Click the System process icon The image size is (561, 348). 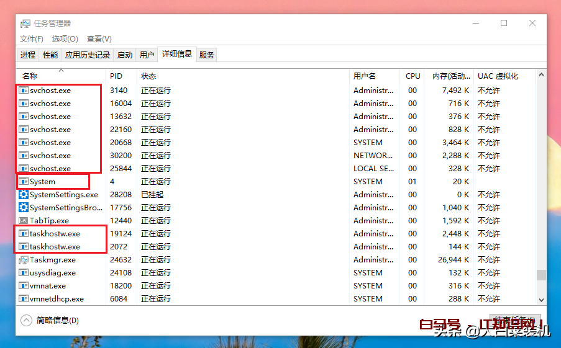point(24,182)
